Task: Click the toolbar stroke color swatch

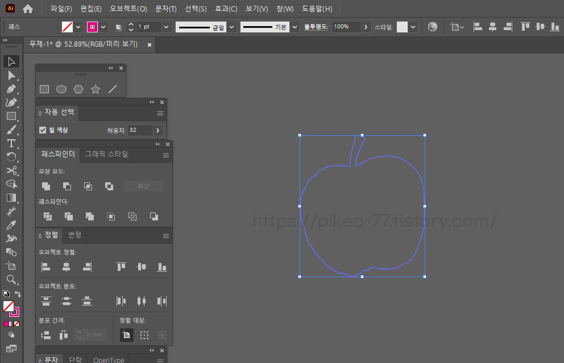Action: click(15, 312)
